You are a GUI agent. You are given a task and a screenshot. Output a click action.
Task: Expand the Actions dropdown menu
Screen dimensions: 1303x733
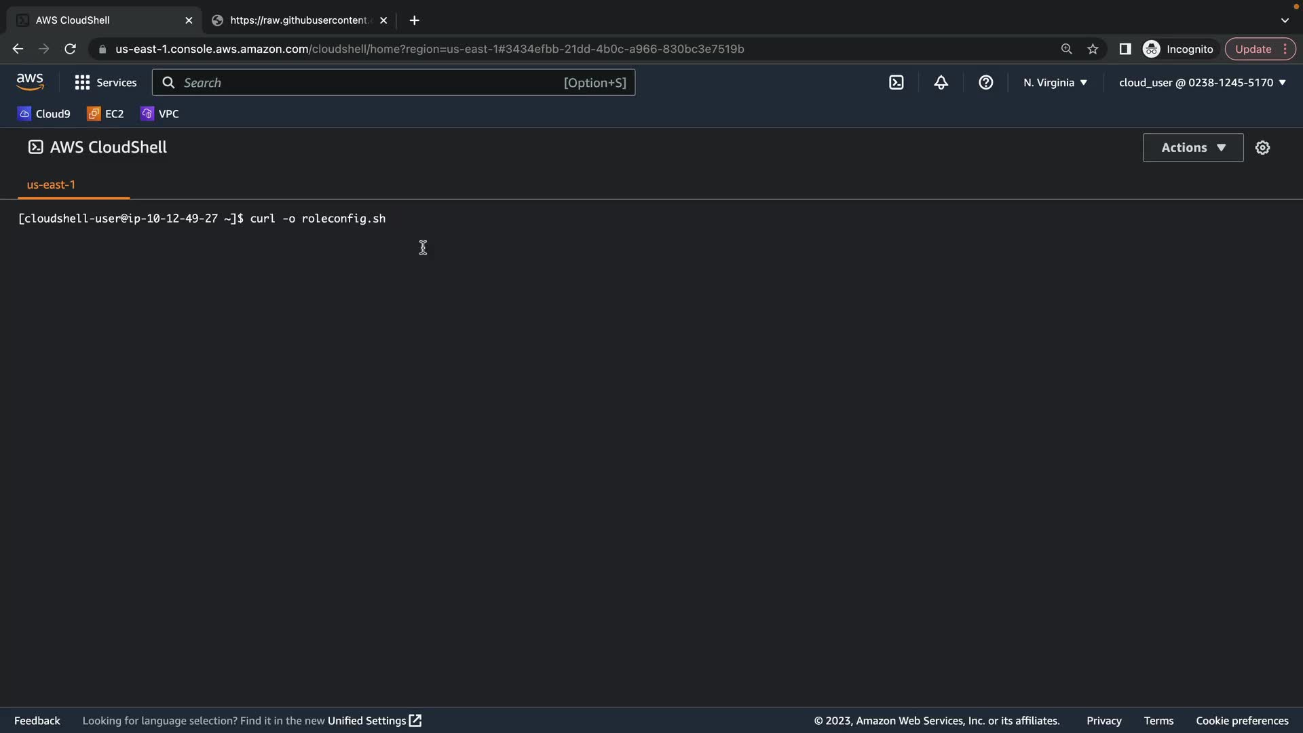[x=1192, y=147]
